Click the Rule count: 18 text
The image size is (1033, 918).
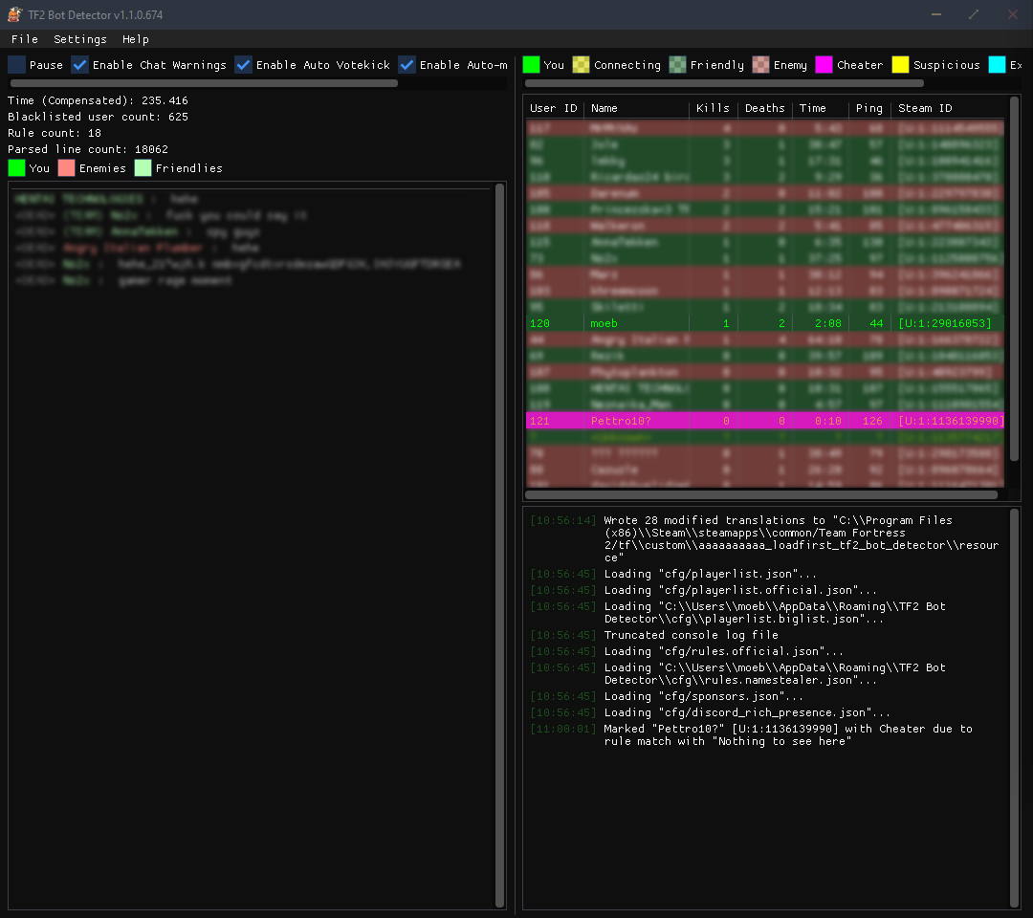click(x=54, y=133)
